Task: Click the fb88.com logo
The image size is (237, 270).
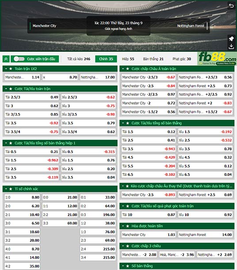Action: click(x=217, y=59)
